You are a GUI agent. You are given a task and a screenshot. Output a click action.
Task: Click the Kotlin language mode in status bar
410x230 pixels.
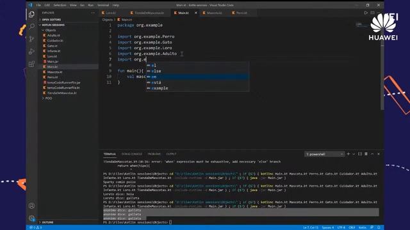pyautogui.click(x=362, y=227)
